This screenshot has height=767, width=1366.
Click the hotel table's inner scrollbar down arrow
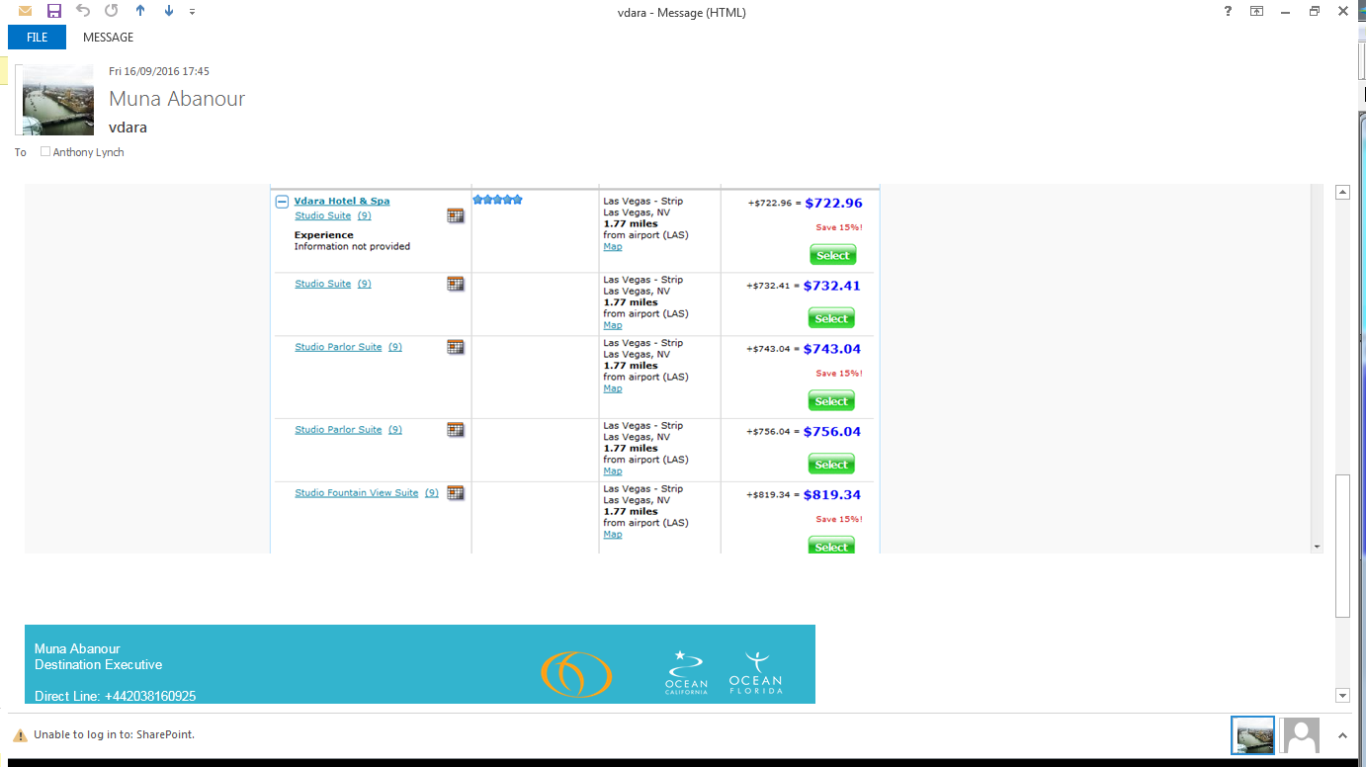[1317, 547]
